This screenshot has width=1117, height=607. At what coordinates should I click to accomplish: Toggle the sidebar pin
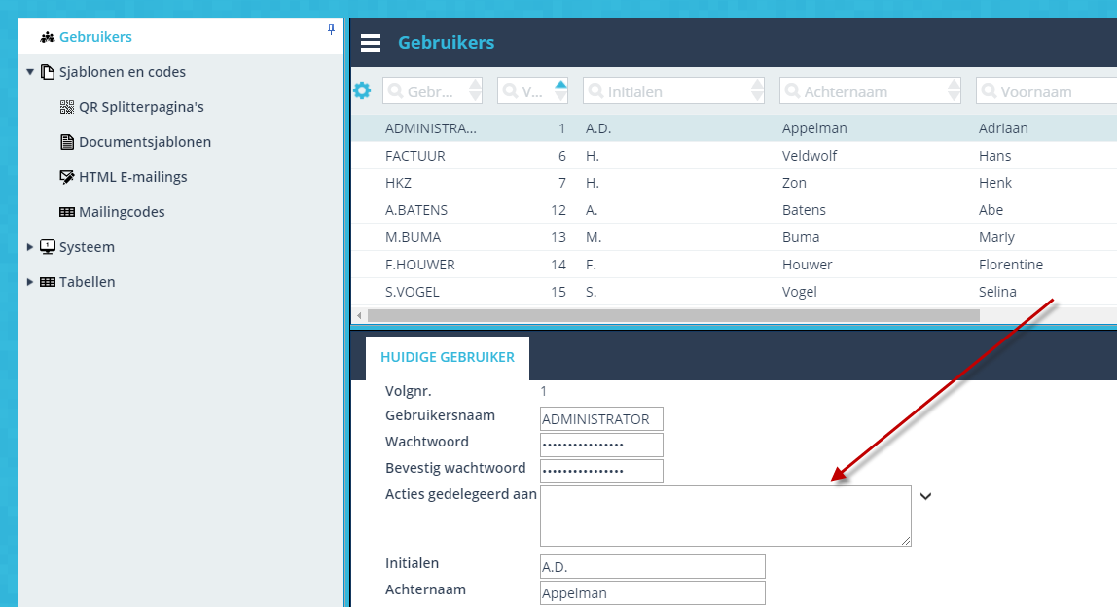[x=331, y=30]
